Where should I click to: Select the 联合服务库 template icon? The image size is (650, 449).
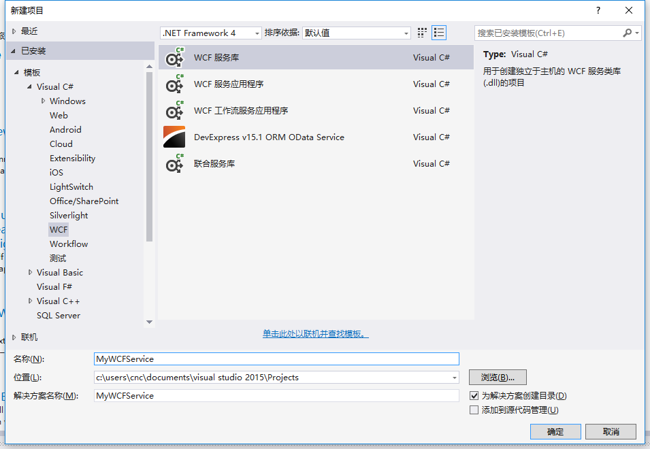tap(174, 163)
